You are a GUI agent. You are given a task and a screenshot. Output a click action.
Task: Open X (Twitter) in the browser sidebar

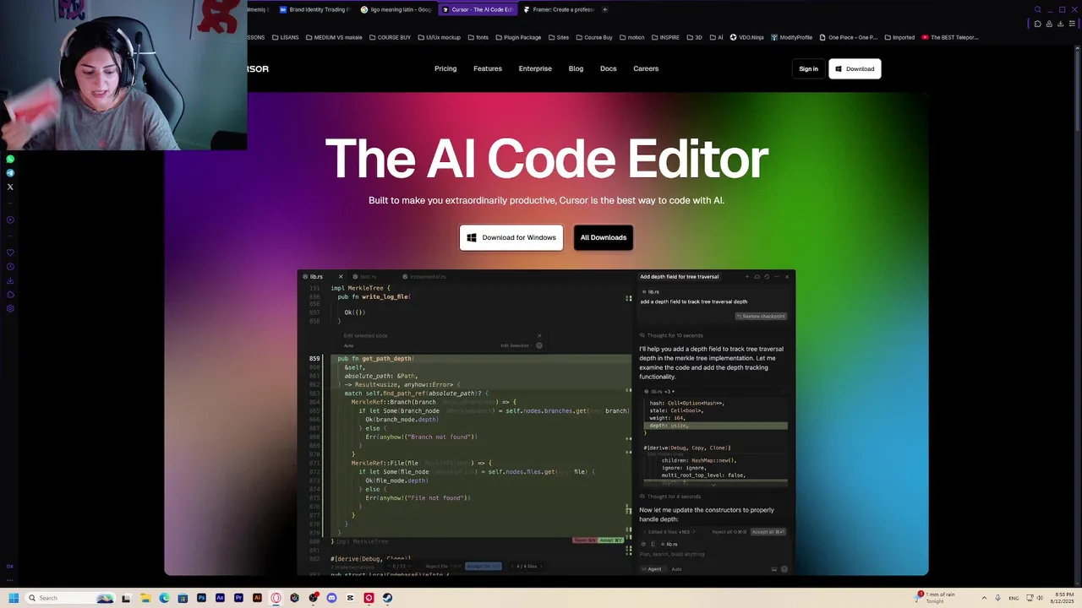click(x=10, y=187)
